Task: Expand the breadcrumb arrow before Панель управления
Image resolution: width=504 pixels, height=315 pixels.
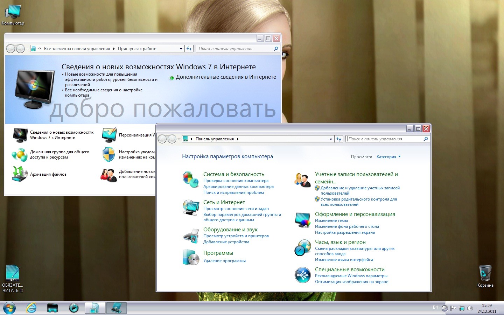Action: [x=192, y=139]
